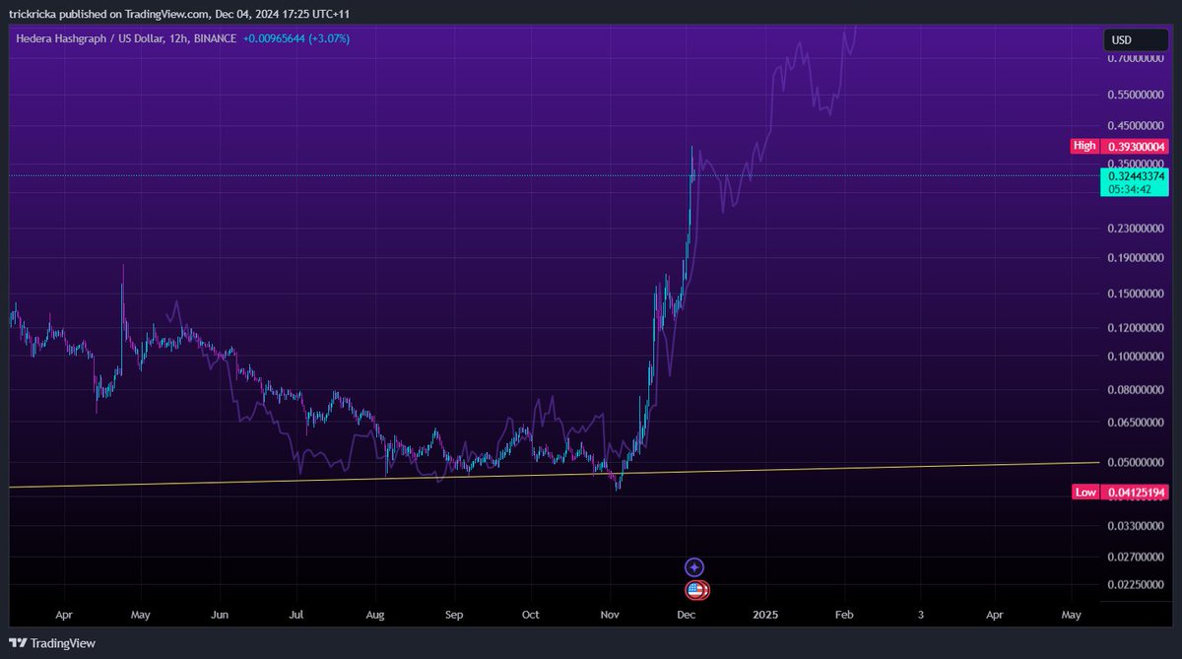Image resolution: width=1182 pixels, height=659 pixels.
Task: Click Nov on the time axis
Action: 609,614
